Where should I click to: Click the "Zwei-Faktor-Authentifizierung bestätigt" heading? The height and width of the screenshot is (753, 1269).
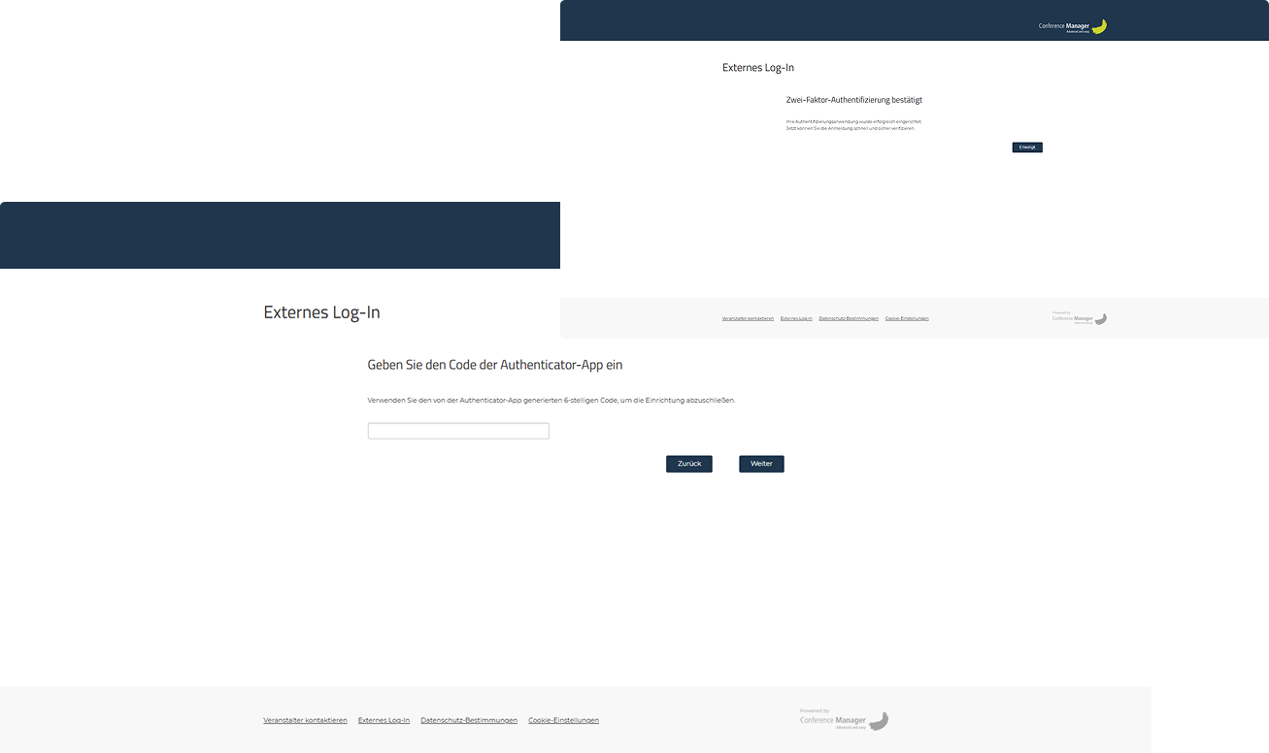point(854,100)
